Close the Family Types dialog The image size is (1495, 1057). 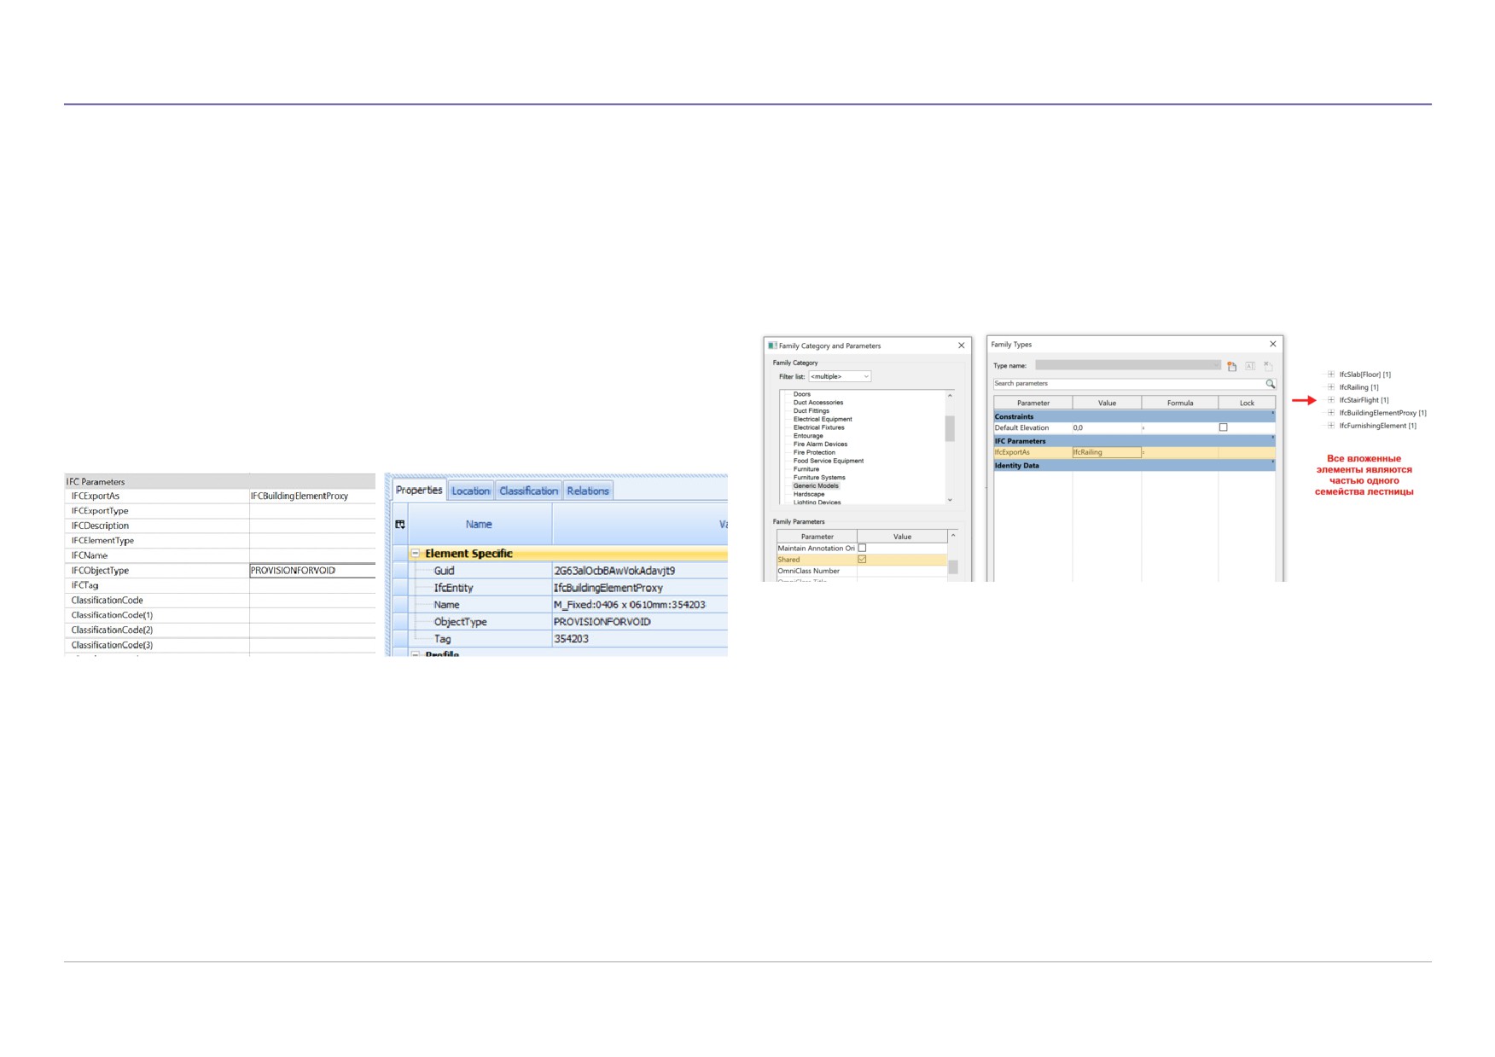click(1273, 344)
